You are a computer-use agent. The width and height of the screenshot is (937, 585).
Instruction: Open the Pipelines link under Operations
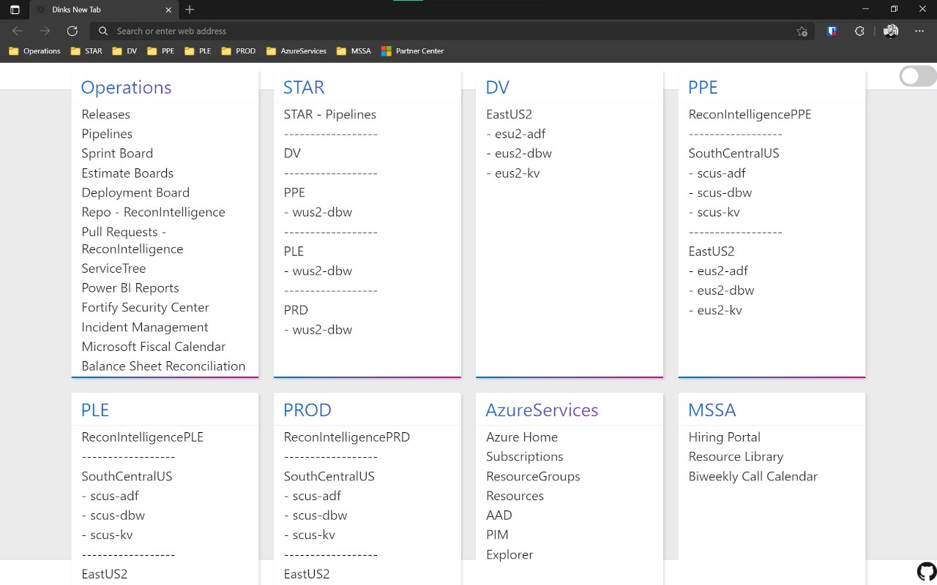pos(107,134)
